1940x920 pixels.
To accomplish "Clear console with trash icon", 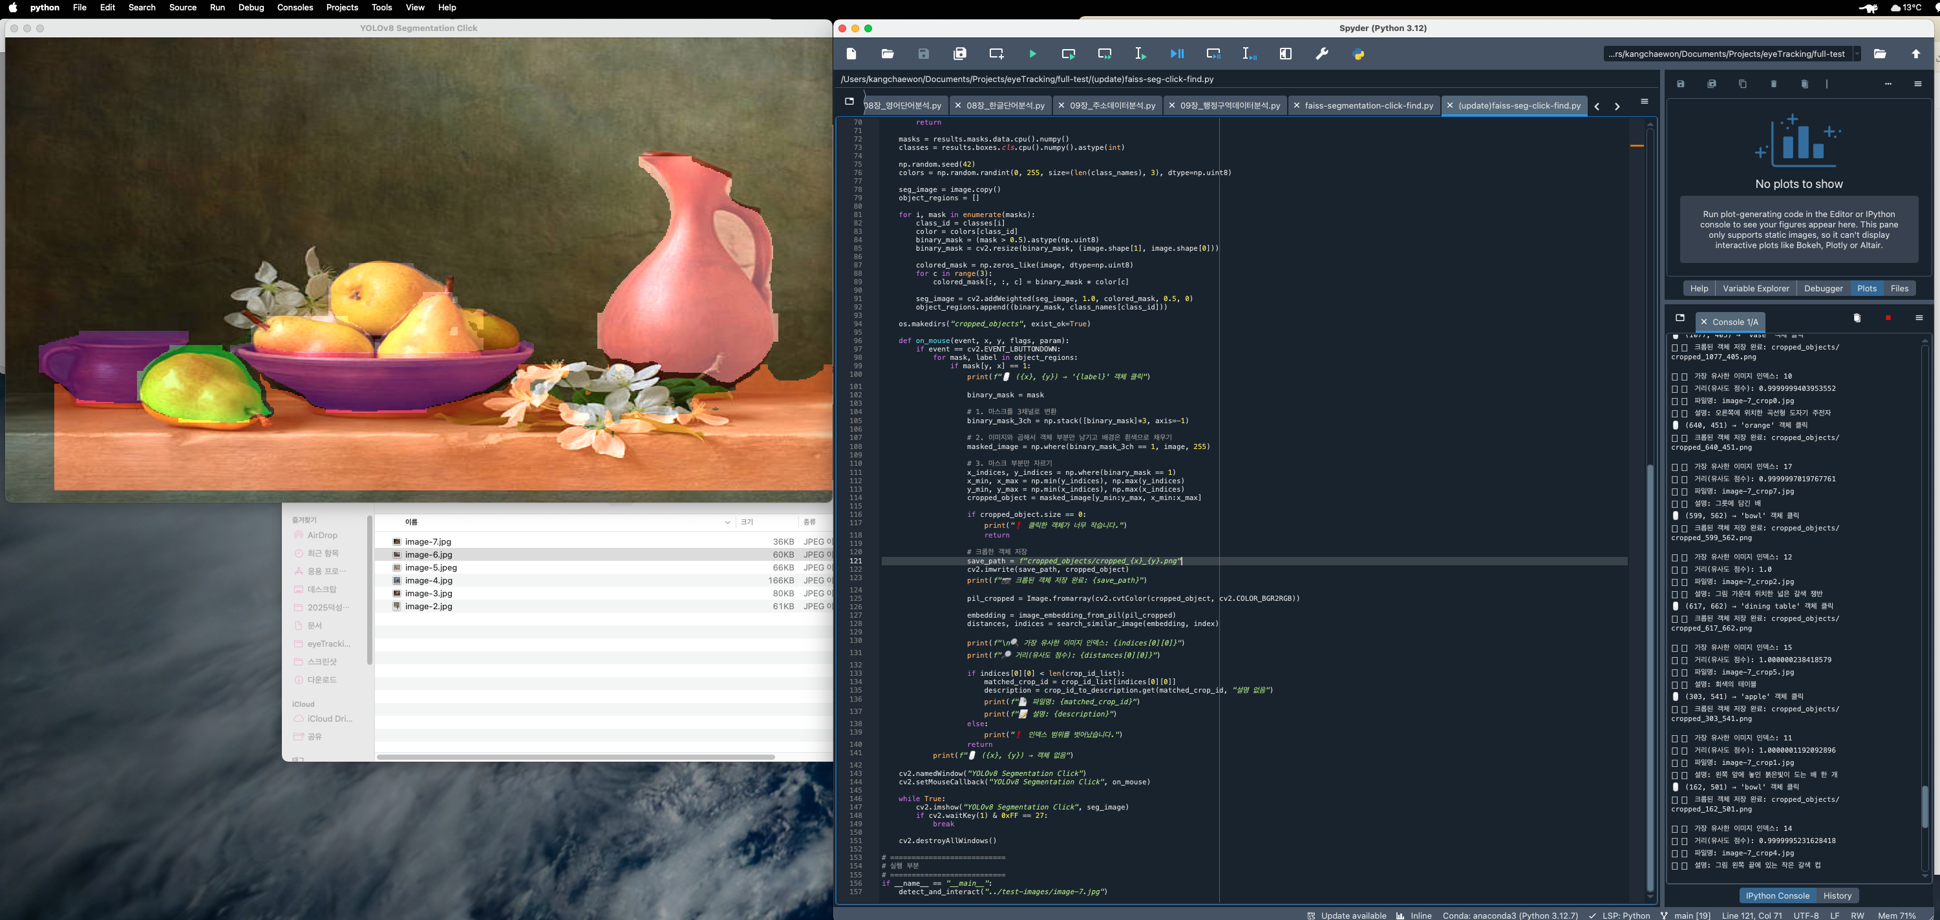I will 1857,319.
